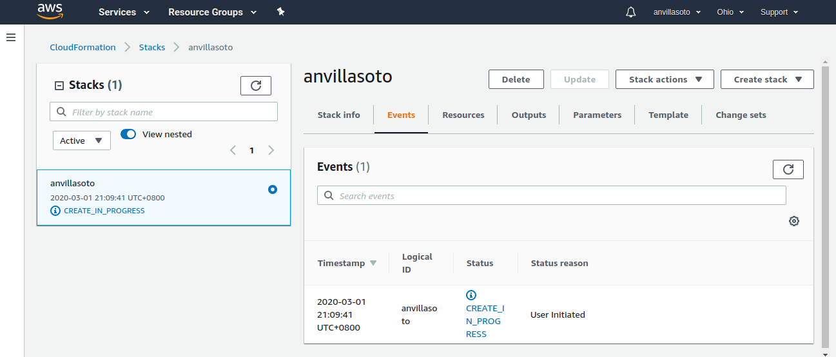Open the AWS home logo
The width and height of the screenshot is (836, 357).
coord(50,12)
